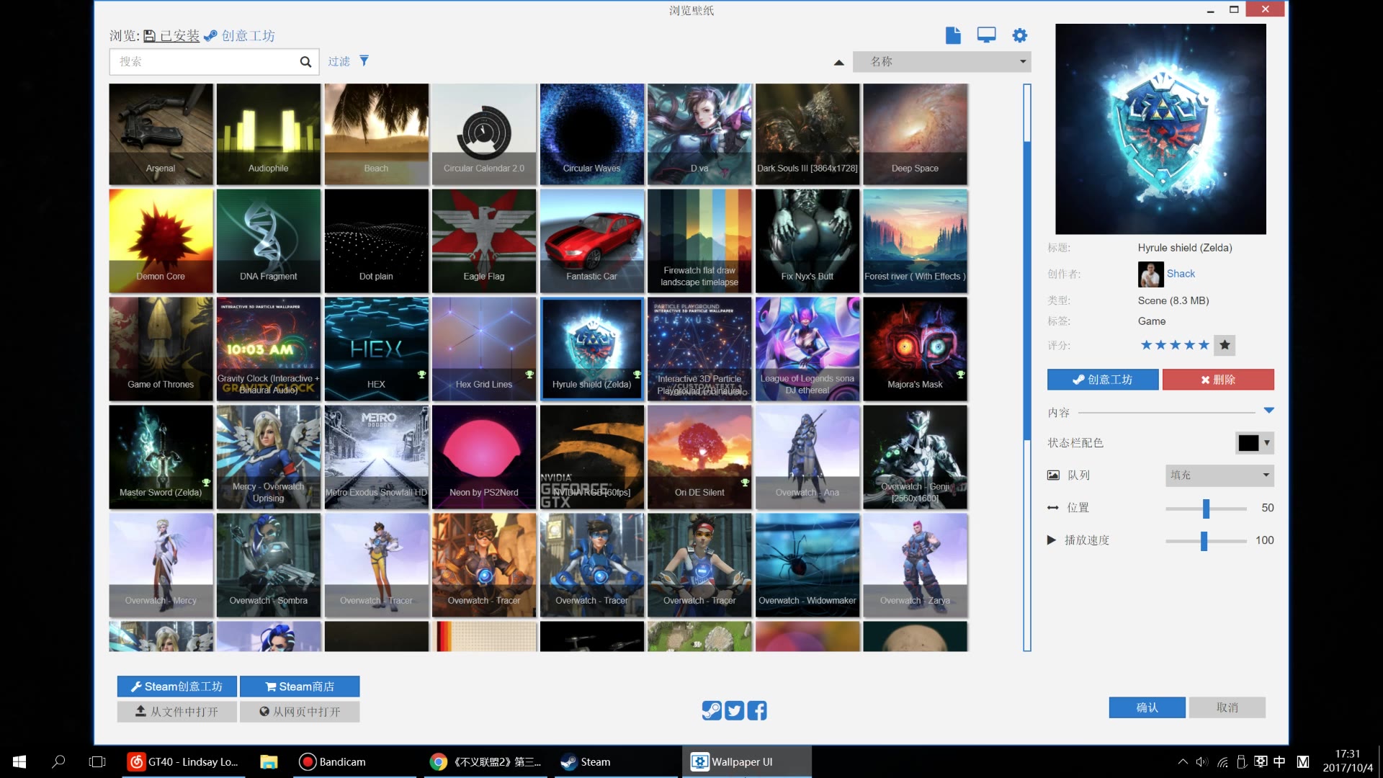
Task: Click the large Hyrule shield preview image
Action: point(1160,129)
